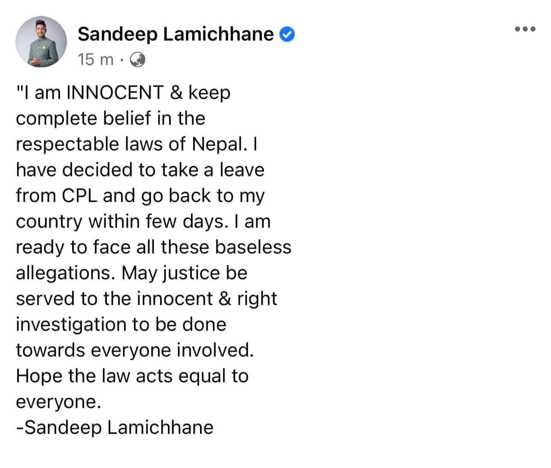Click the line 'towards everyone involved.'
The width and height of the screenshot is (551, 468).
(x=135, y=350)
